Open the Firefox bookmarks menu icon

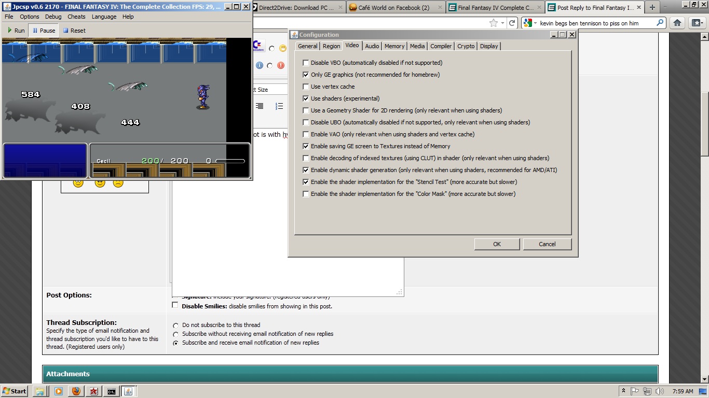pos(697,23)
